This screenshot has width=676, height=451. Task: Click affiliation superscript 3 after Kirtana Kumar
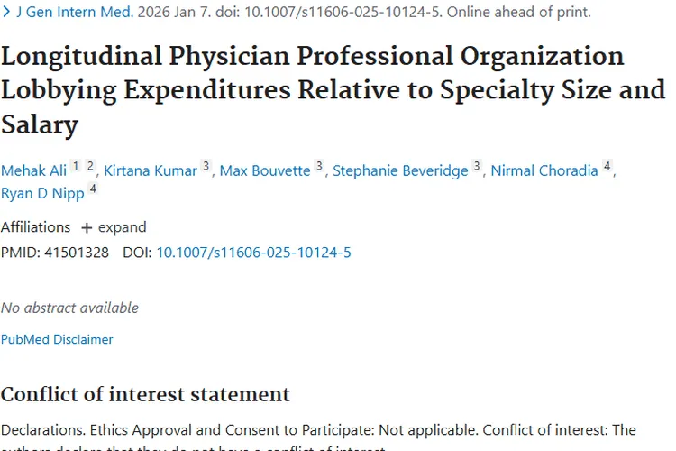point(206,166)
